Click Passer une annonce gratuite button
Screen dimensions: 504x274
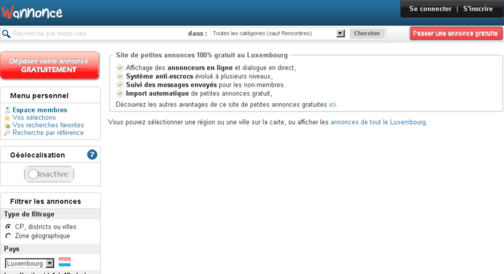455,34
